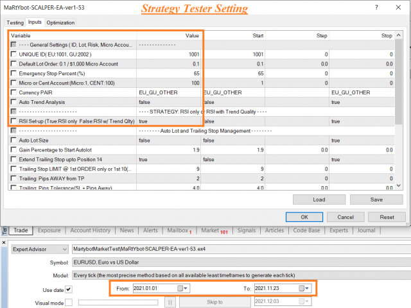Switch to the Testing tab
Viewport: 411px width, 308px height.
(x=15, y=22)
